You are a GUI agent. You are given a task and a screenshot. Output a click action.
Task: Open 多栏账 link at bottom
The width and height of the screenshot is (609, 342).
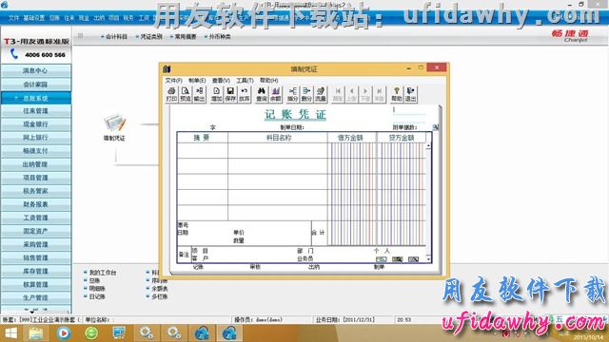click(x=160, y=296)
